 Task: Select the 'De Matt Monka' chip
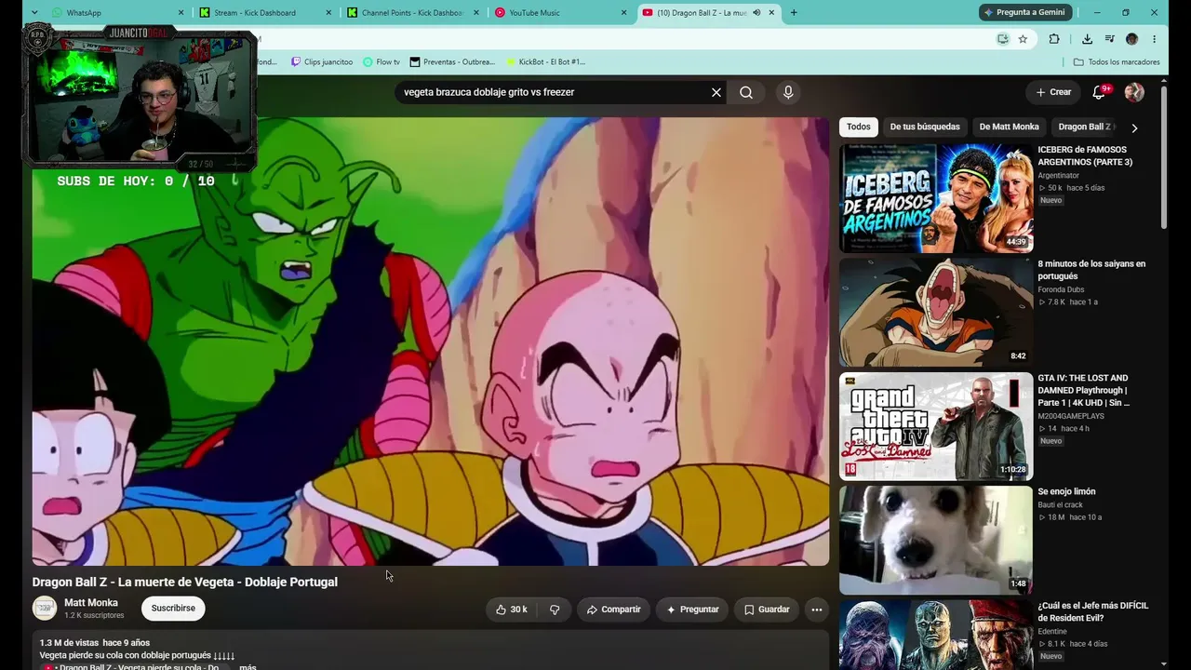pyautogui.click(x=1010, y=127)
